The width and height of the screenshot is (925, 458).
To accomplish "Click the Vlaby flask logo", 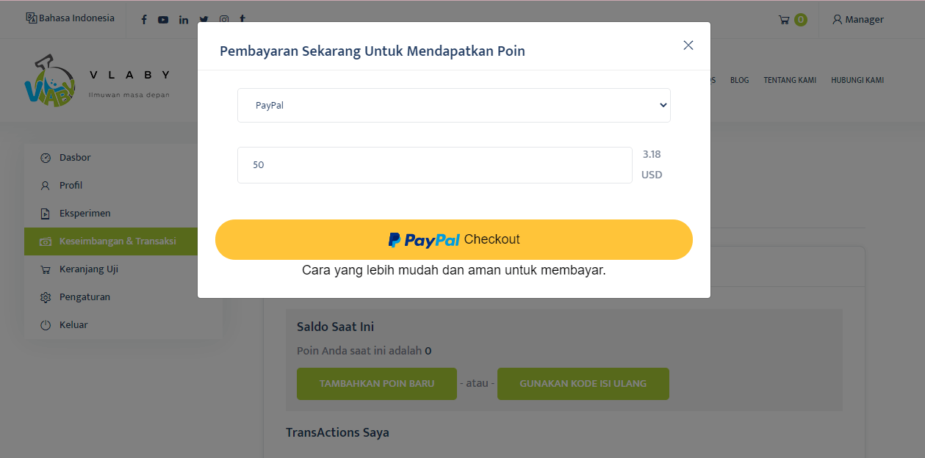I will pos(51,79).
